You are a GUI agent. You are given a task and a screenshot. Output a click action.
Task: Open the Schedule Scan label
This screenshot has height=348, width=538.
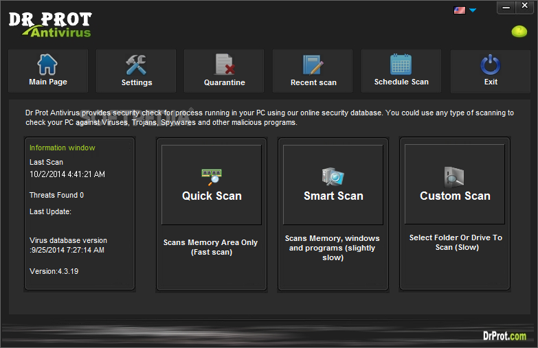click(x=401, y=82)
